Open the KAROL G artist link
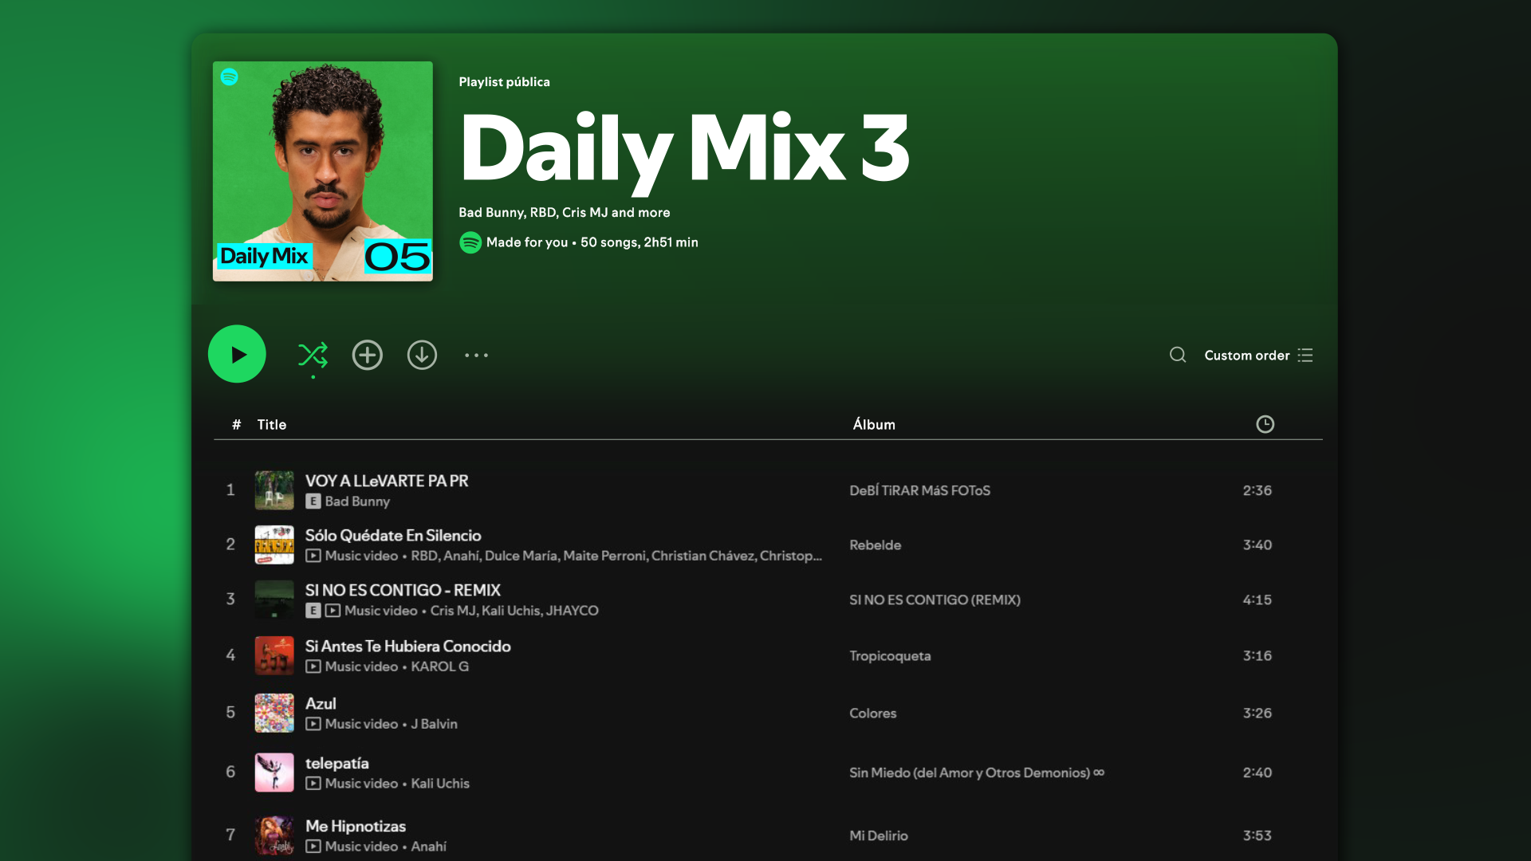This screenshot has width=1531, height=861. click(x=439, y=666)
